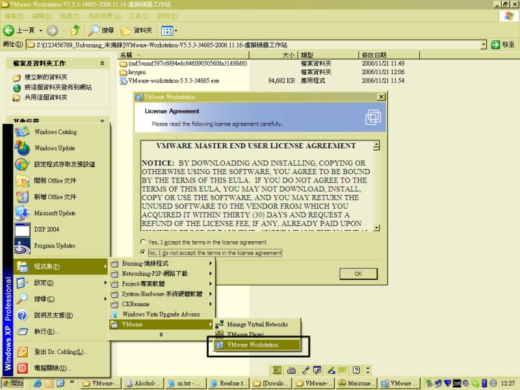Go back with the Explorer Back arrow
Image resolution: width=520 pixels, height=390 pixels.
(8, 31)
